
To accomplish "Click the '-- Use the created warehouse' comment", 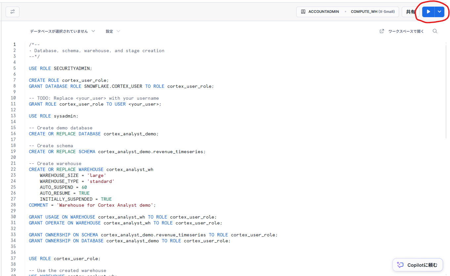I will tap(67, 270).
